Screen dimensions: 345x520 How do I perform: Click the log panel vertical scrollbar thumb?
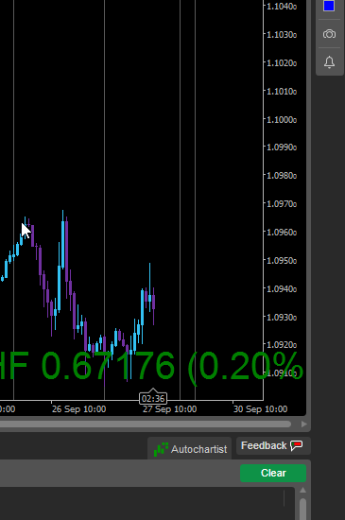pos(302,509)
